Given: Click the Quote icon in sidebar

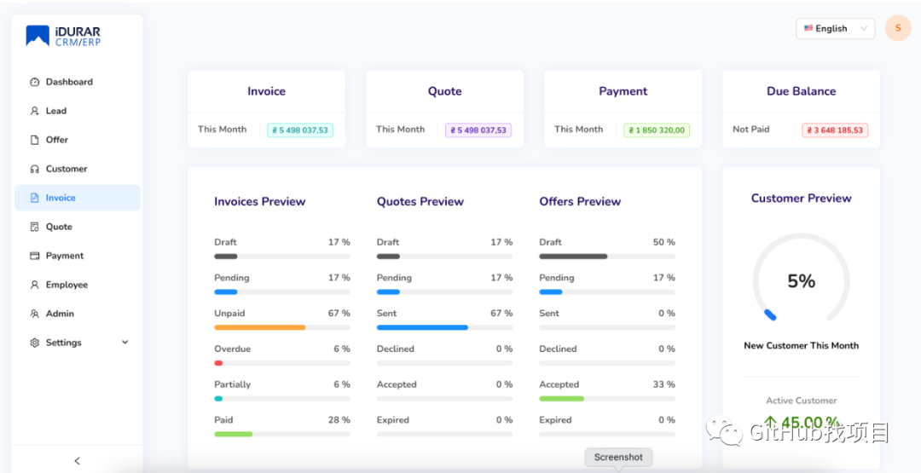Looking at the screenshot, I should (35, 228).
